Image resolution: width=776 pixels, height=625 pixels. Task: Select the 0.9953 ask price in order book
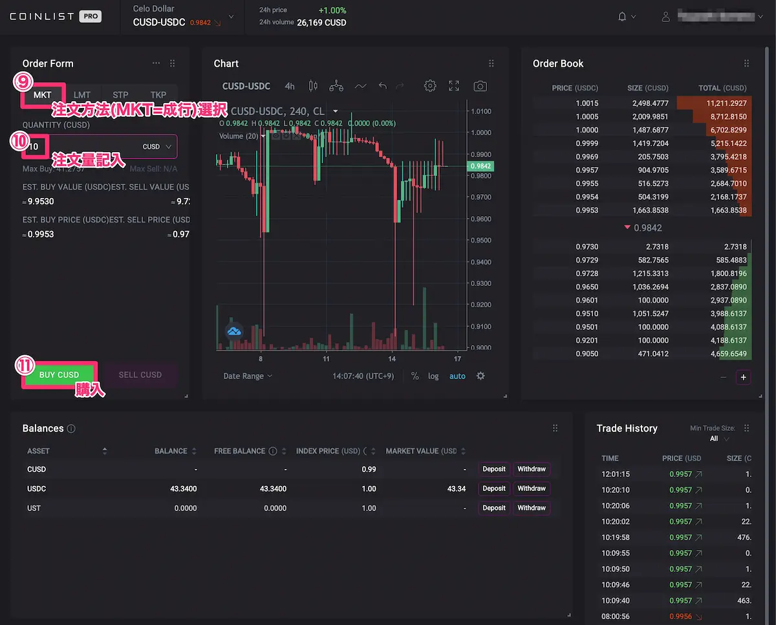coord(587,210)
